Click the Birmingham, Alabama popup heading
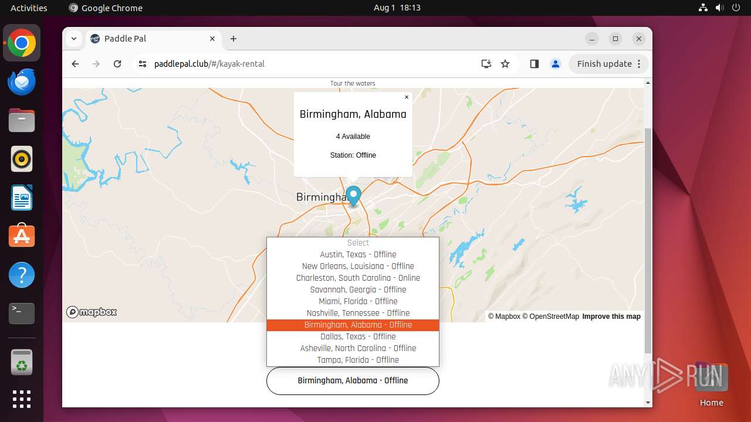This screenshot has height=422, width=751. coord(353,114)
